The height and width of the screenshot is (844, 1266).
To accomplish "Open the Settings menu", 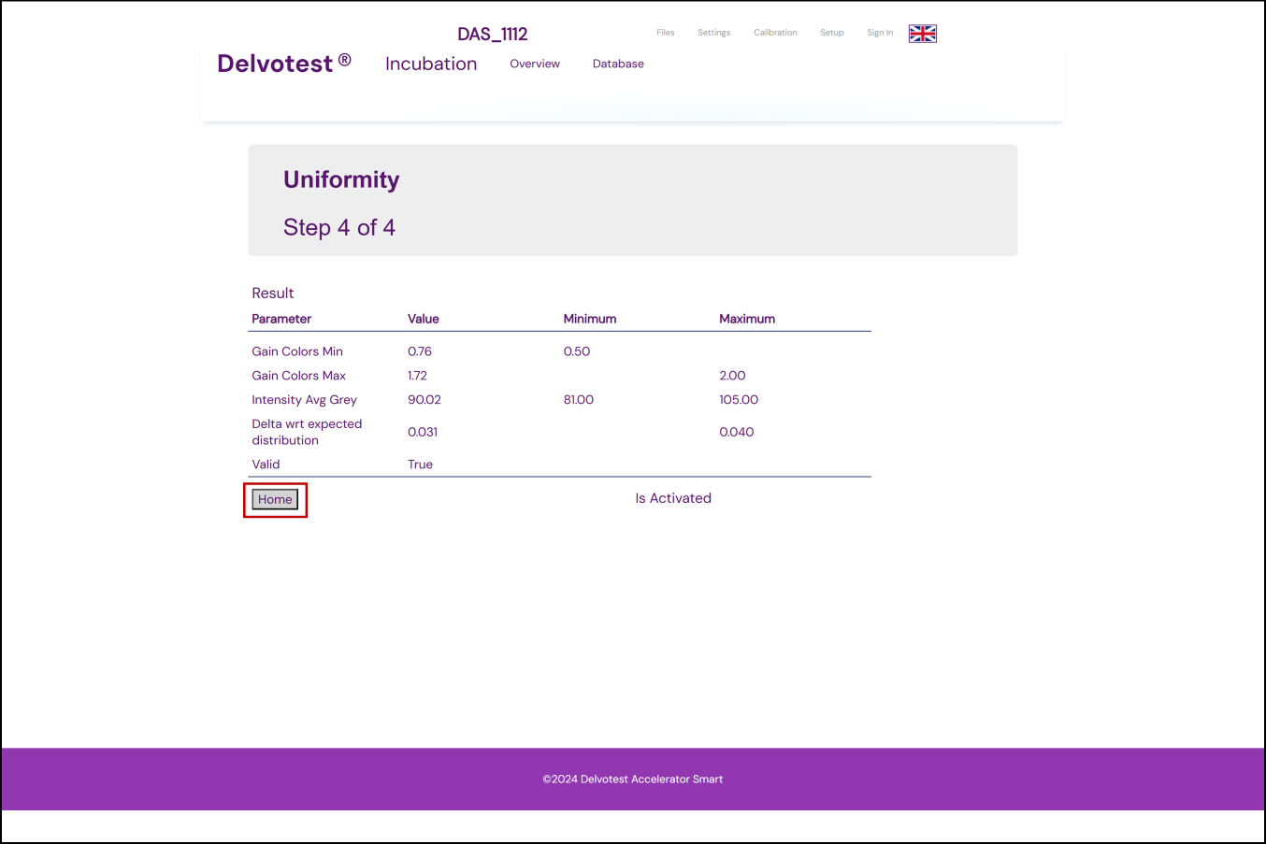I will pyautogui.click(x=713, y=33).
